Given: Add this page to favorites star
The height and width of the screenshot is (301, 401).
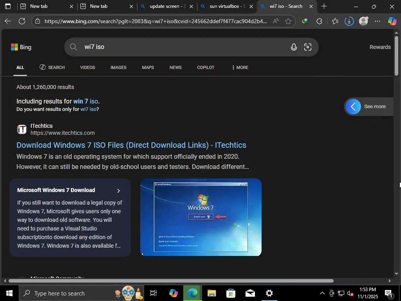Looking at the screenshot, I should click(288, 21).
